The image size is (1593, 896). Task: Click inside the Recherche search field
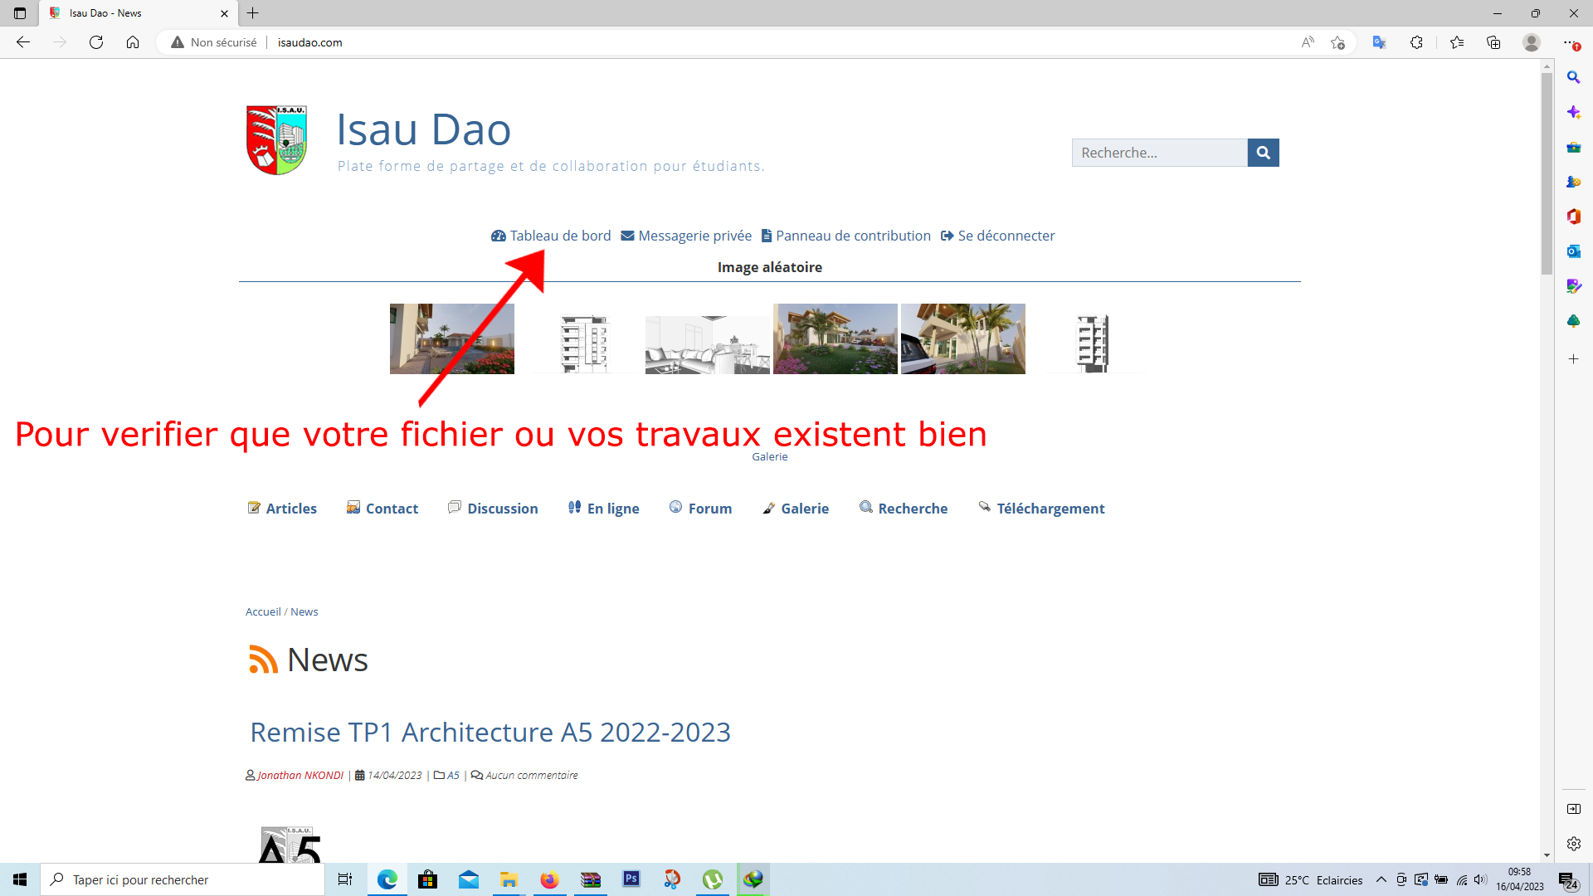coord(1159,153)
